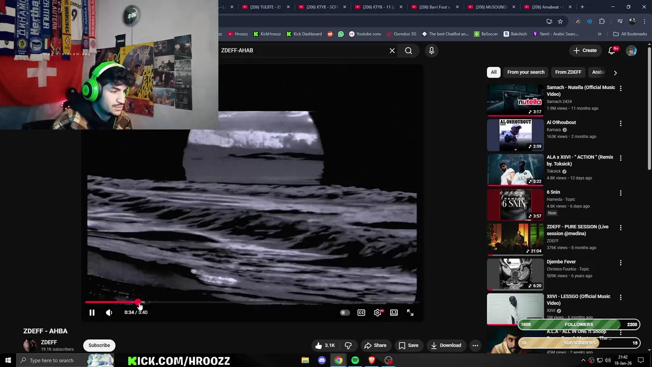This screenshot has width=652, height=367.
Task: Open Al O9houbout video thumbnail
Action: click(515, 135)
